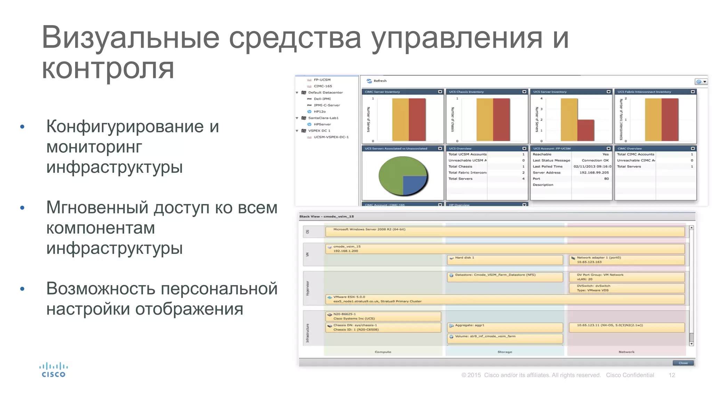Screen dimensions: 712x400
Task: Select the FP-UCSM account in tree
Action: [x=322, y=80]
